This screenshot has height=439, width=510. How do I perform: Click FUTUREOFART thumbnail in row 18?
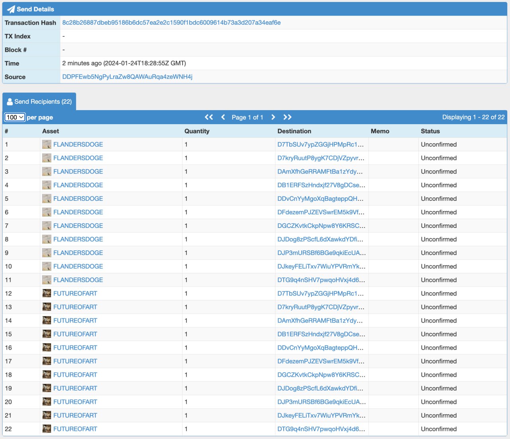47,375
